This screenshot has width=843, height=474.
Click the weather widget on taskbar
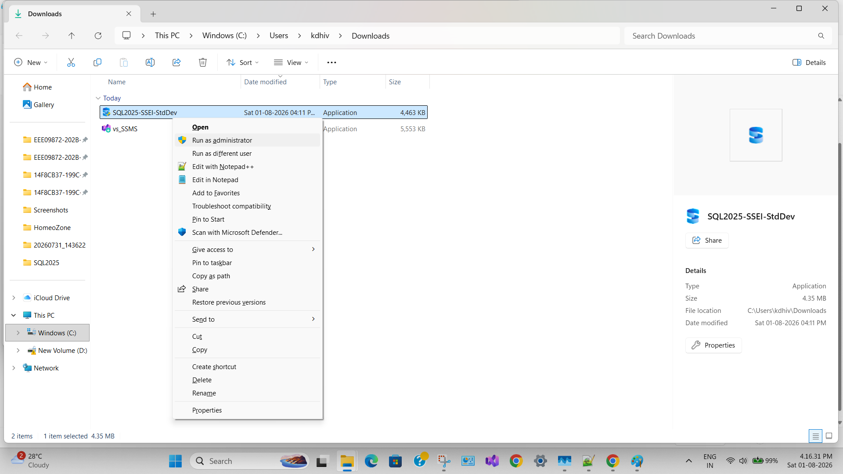[31, 461]
